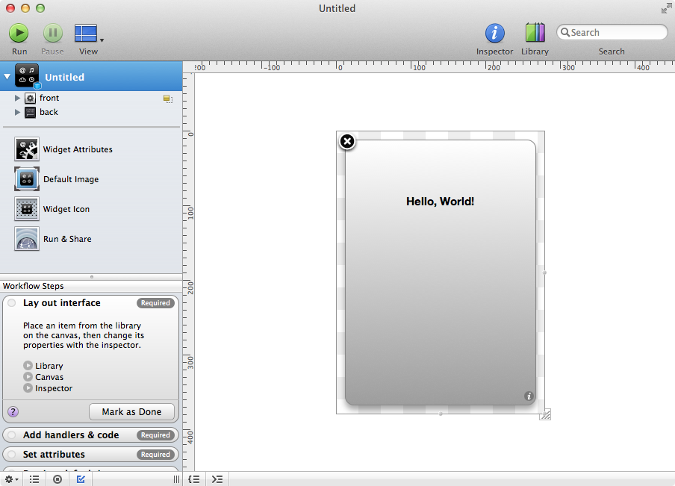The image size is (675, 486).
Task: Click the Workflow Steps panel divider dot
Action: (92, 277)
